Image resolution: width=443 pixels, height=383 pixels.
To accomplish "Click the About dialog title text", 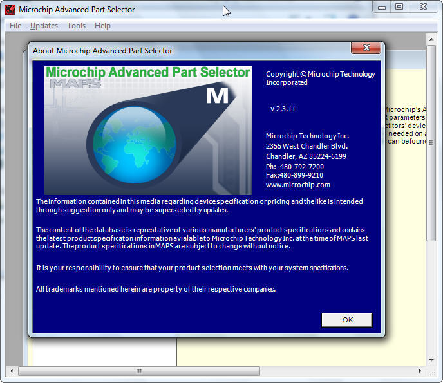I will [102, 51].
